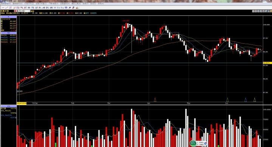This screenshot has width=272, height=147.
Task: Select the red horizontal line drawing tool
Action: pyautogui.click(x=3, y=8)
